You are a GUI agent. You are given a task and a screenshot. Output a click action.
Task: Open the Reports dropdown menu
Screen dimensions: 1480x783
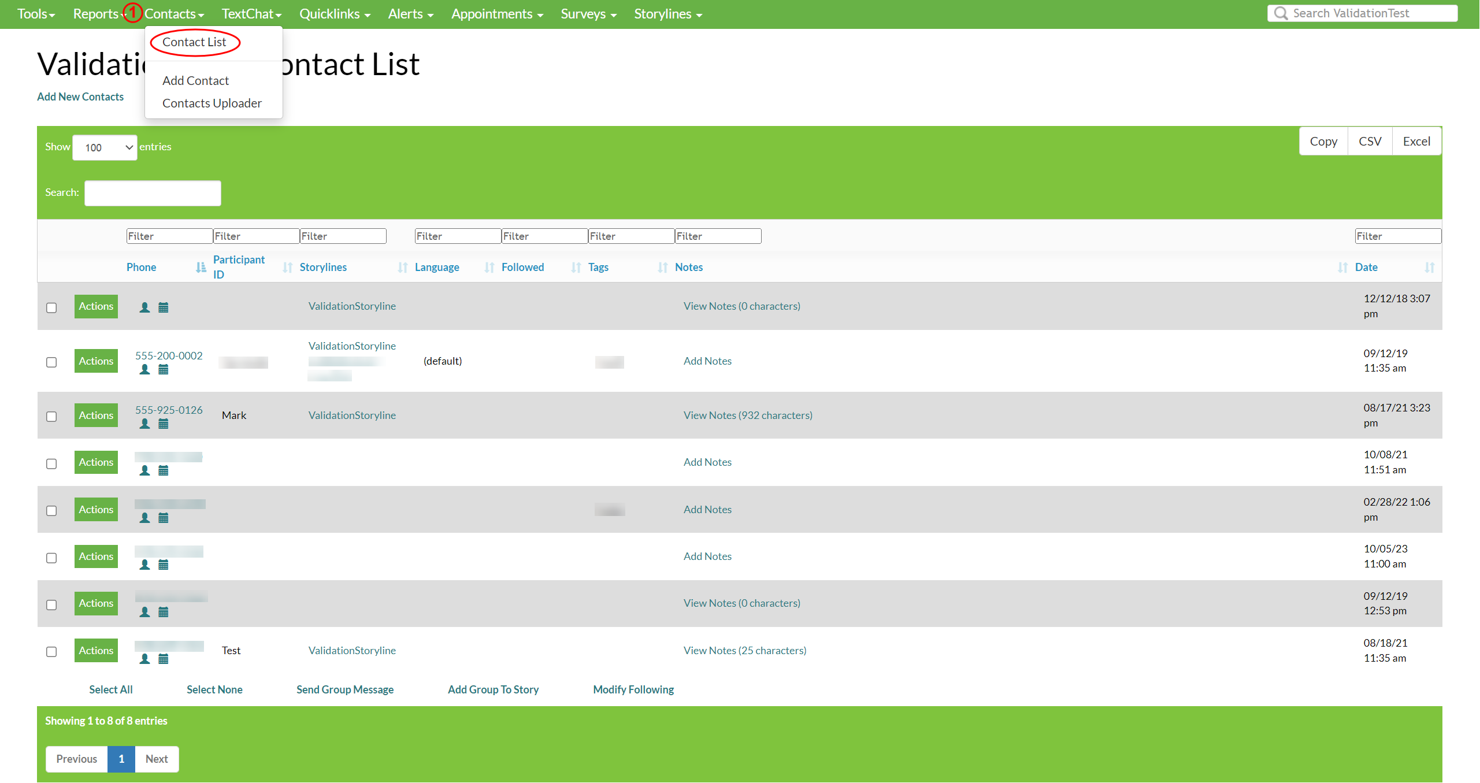(x=99, y=14)
